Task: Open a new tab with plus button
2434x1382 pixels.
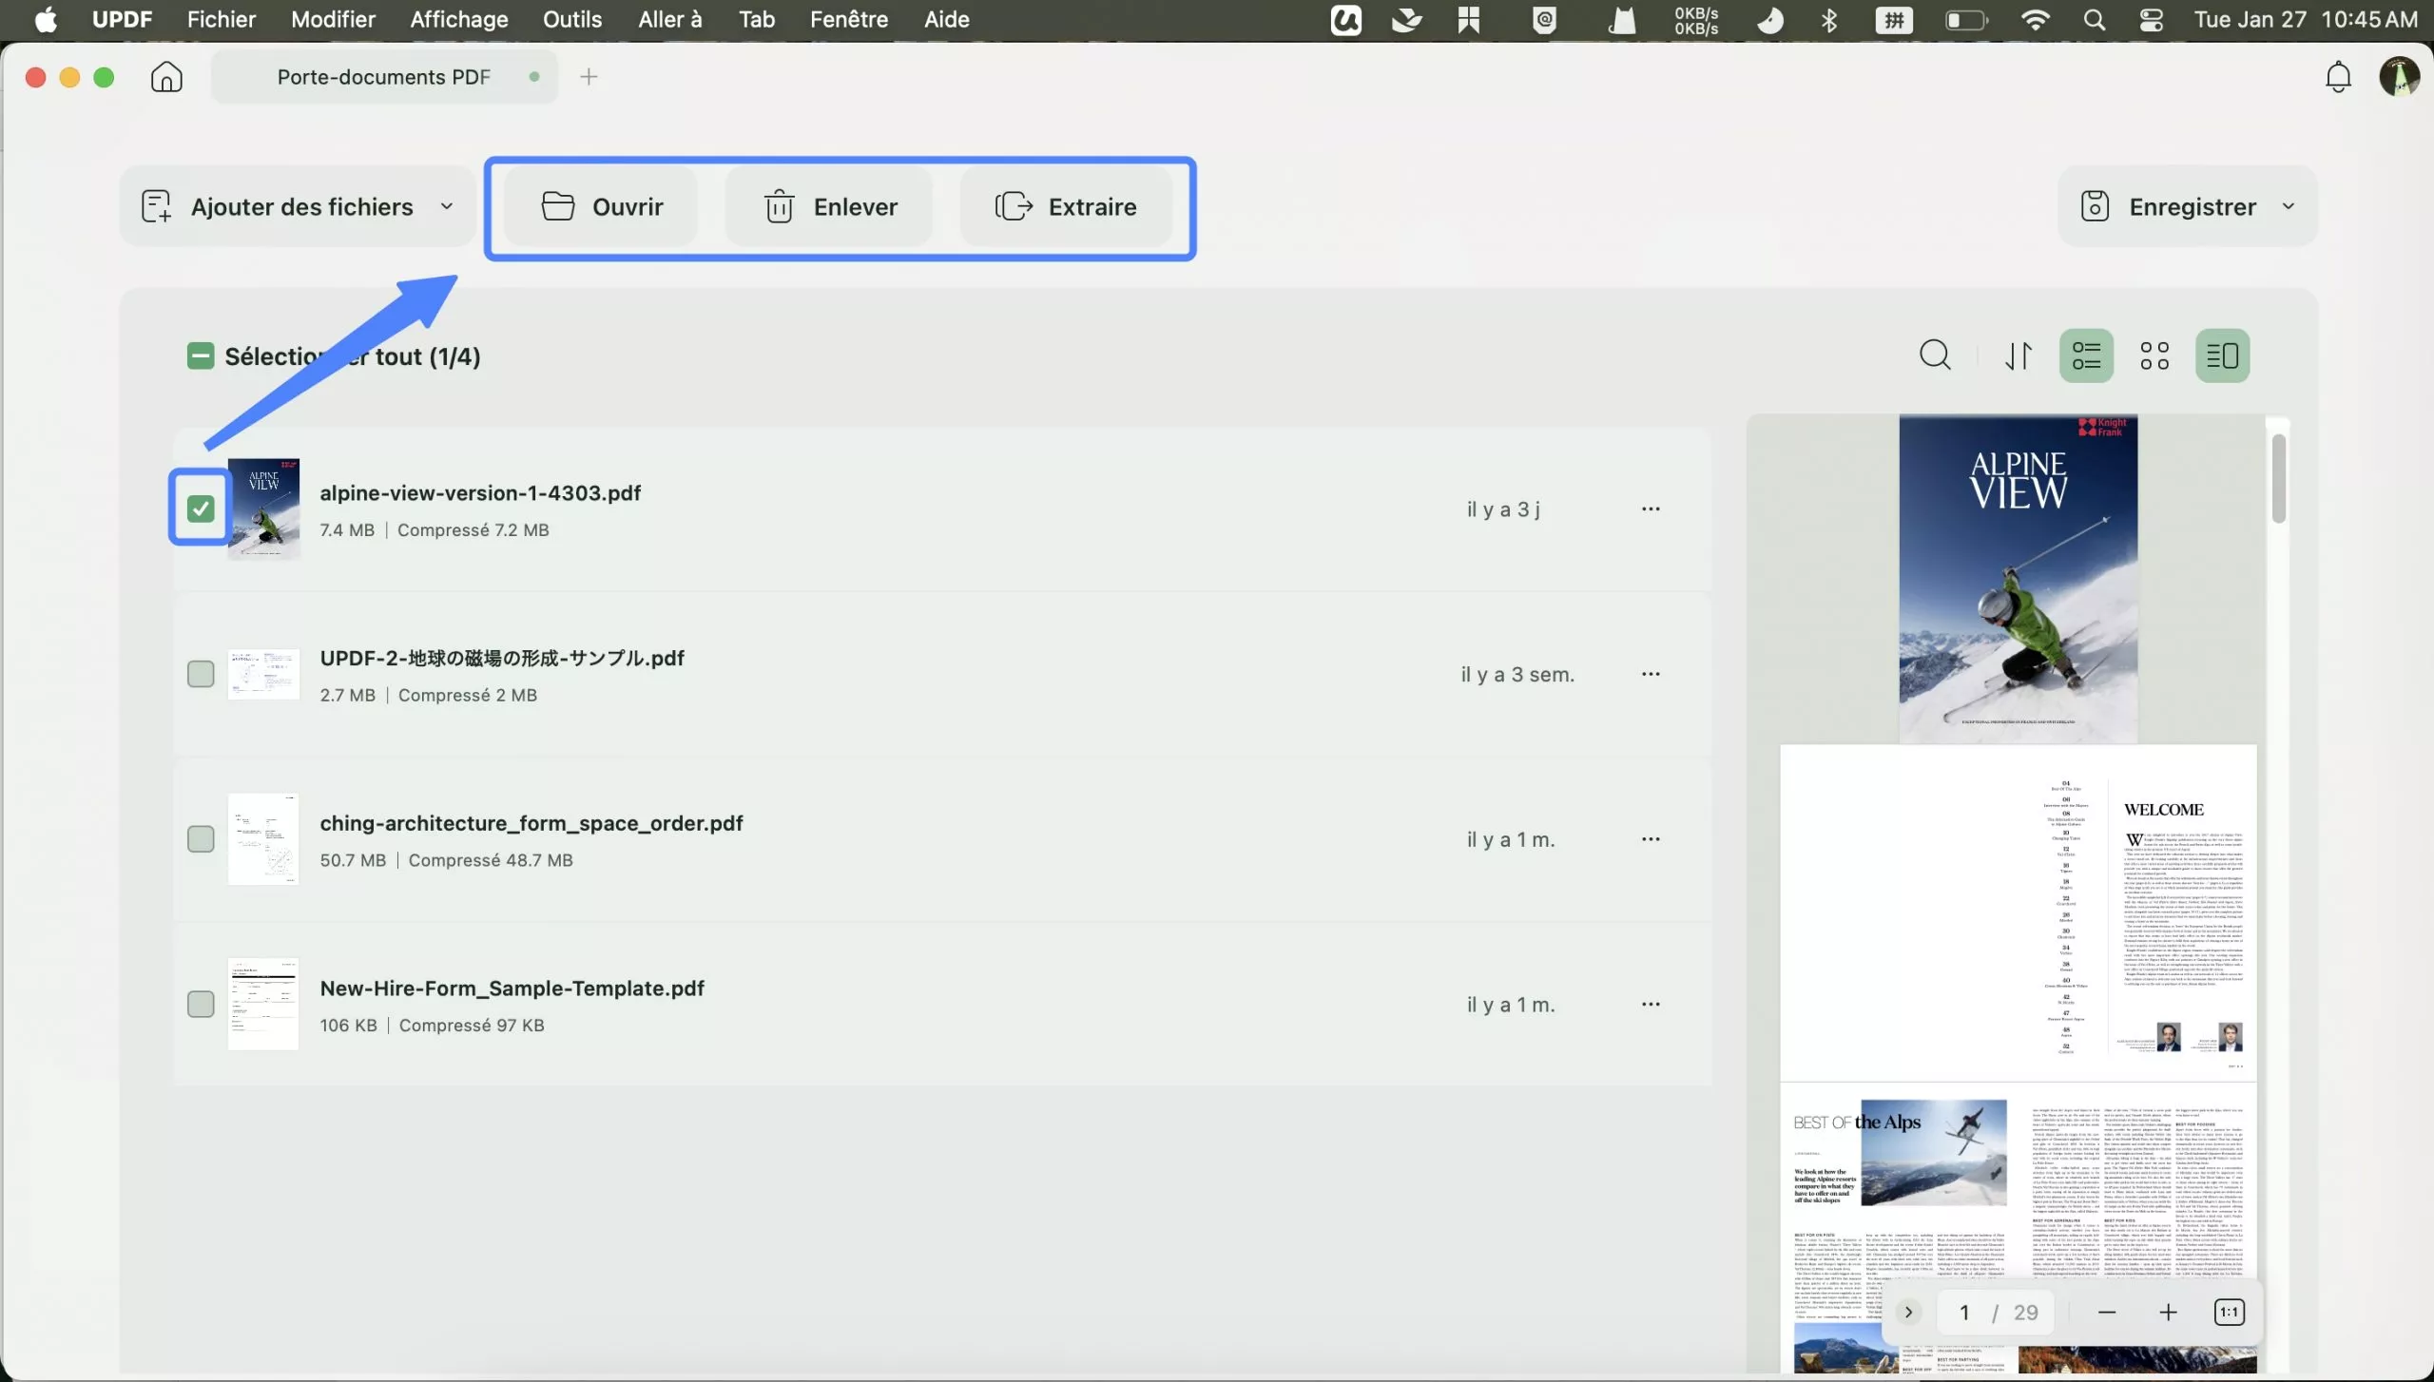Action: (589, 77)
